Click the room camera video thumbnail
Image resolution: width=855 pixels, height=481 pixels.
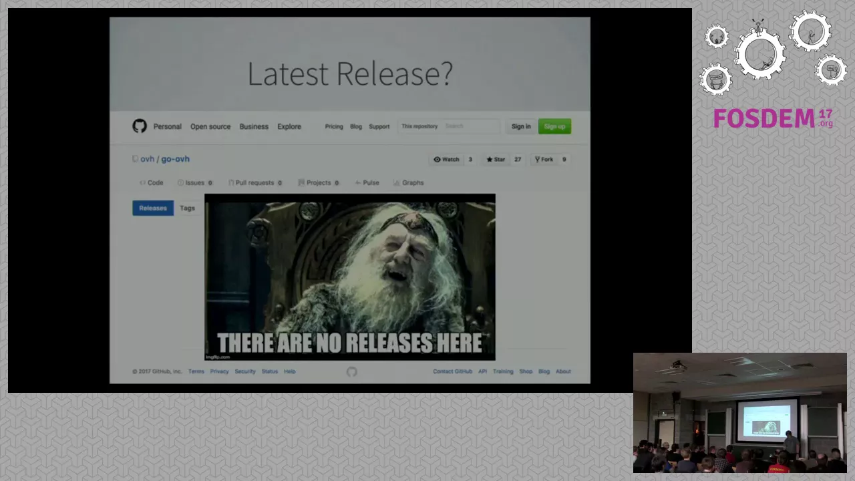point(739,413)
